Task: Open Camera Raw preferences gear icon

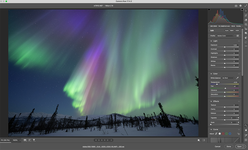Action: point(240,5)
